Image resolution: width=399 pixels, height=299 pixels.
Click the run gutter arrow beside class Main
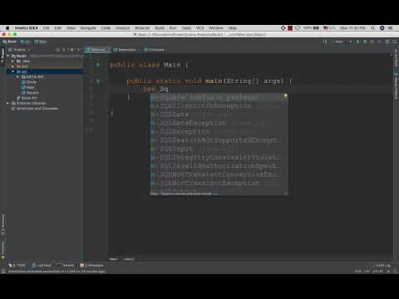click(x=97, y=65)
